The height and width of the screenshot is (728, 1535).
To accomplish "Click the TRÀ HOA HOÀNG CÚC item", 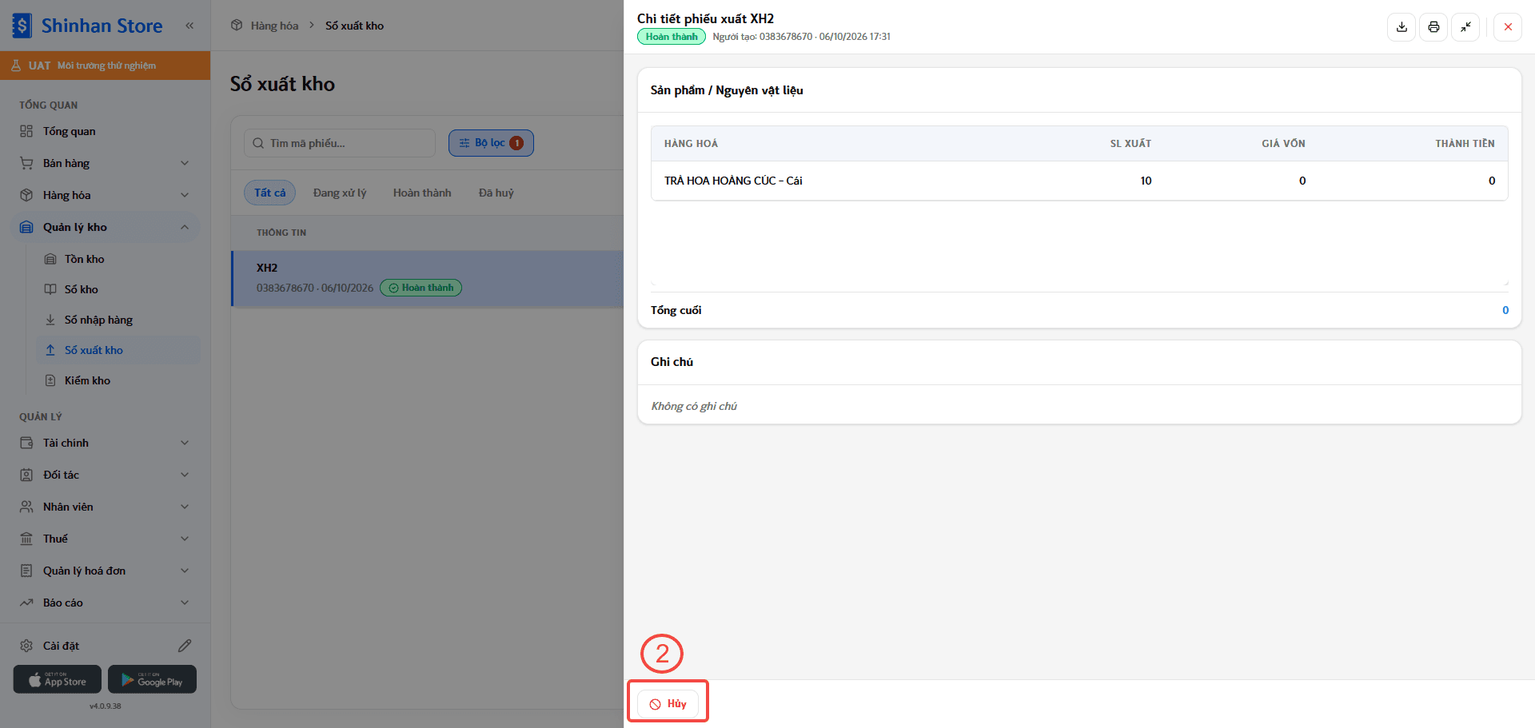I will click(733, 181).
